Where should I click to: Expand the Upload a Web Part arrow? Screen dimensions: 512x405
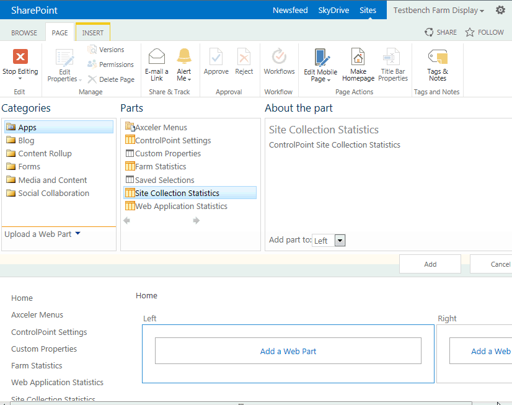tap(77, 234)
